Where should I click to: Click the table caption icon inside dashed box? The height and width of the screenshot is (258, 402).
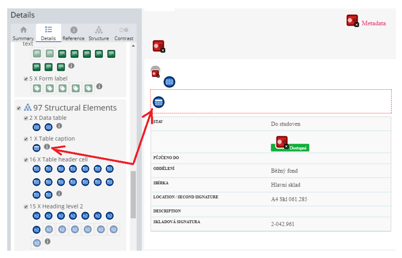[x=159, y=102]
